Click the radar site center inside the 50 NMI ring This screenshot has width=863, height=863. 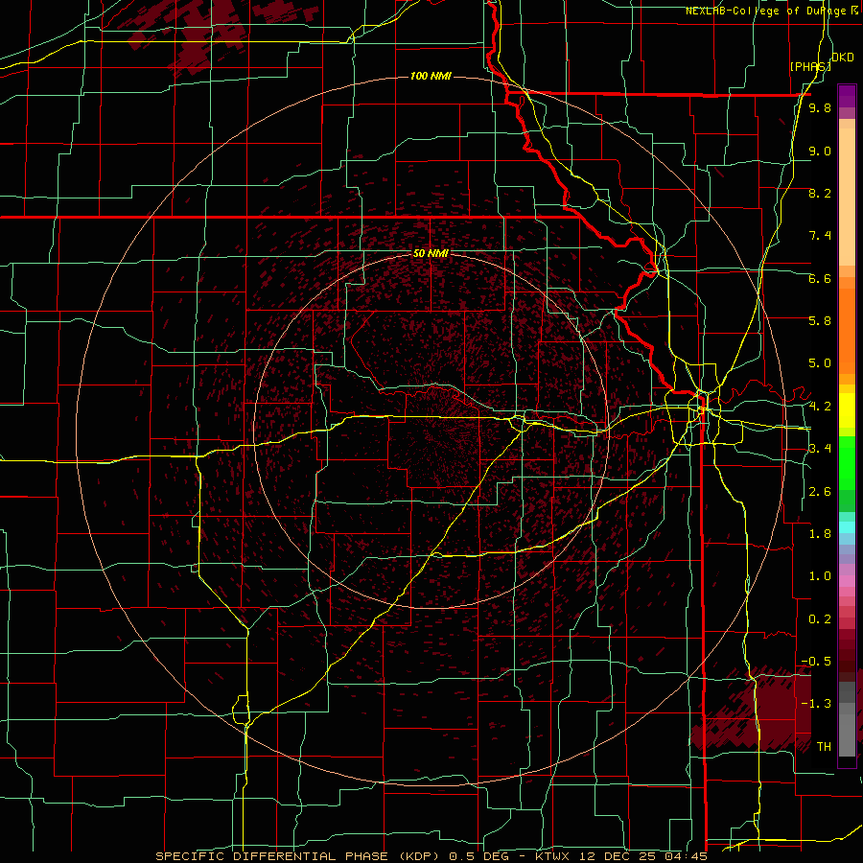pos(431,431)
